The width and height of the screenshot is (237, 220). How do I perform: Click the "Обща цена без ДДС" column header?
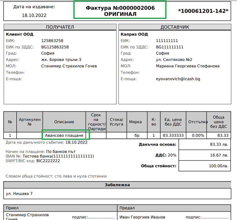tap(219, 122)
